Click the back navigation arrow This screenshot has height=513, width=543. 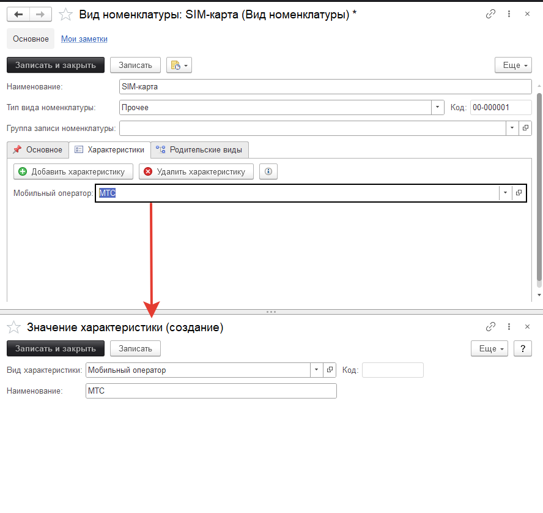point(18,14)
